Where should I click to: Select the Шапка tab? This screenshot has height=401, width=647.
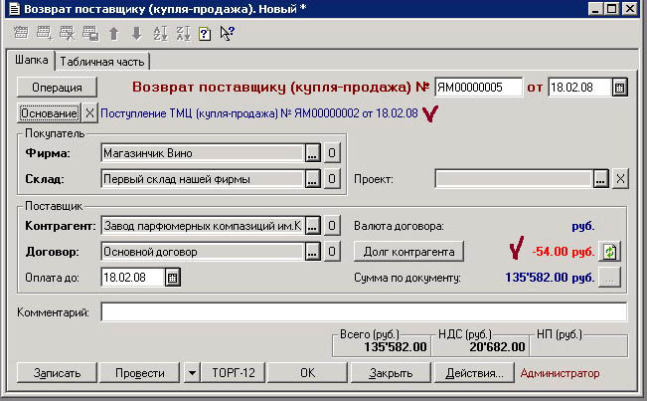[31, 61]
